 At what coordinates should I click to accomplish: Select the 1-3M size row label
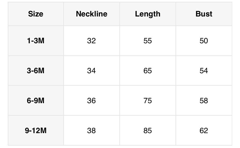[35, 41]
